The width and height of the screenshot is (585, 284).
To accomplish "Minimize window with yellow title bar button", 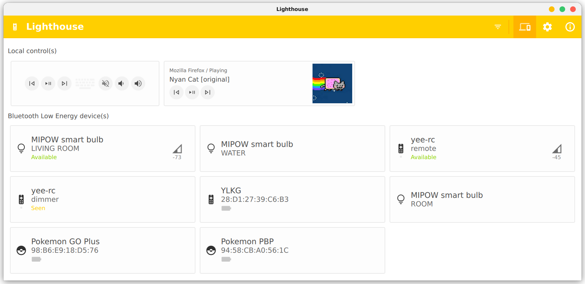I will click(552, 9).
